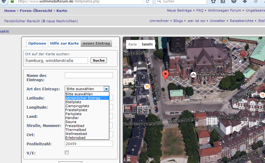Bookmark this page with the star icon
265x163 pixels.
213,2
